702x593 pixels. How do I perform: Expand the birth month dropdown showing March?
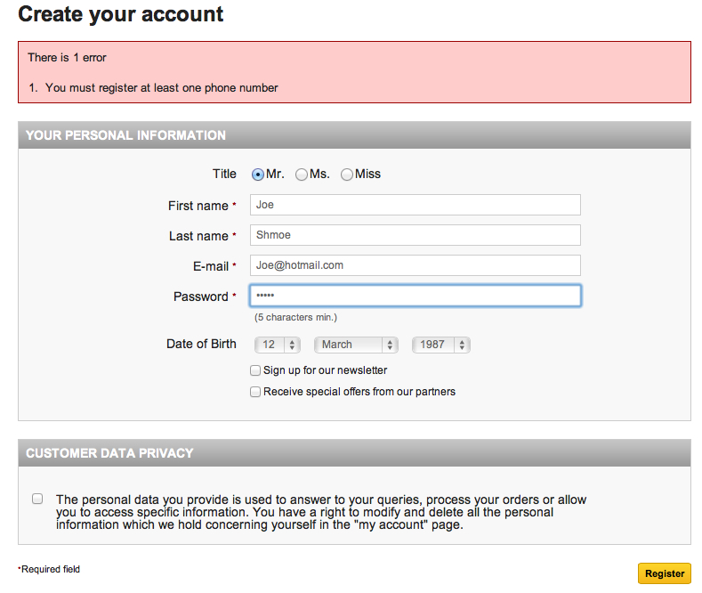point(355,345)
